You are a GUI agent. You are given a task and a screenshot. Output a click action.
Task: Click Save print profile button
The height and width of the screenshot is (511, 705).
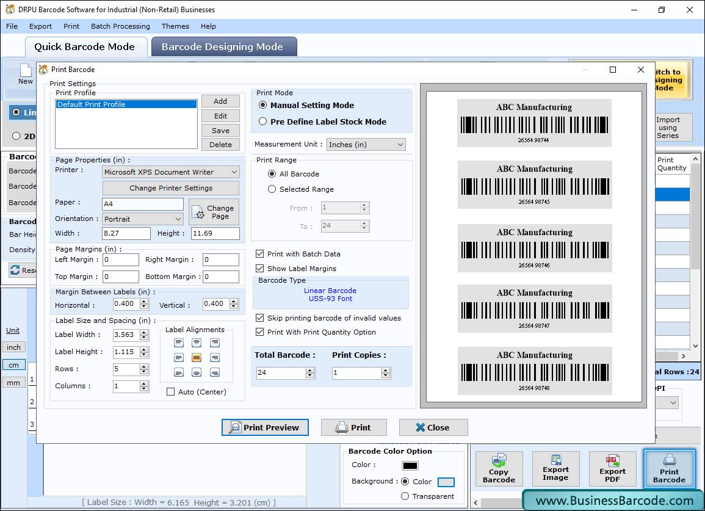point(220,131)
